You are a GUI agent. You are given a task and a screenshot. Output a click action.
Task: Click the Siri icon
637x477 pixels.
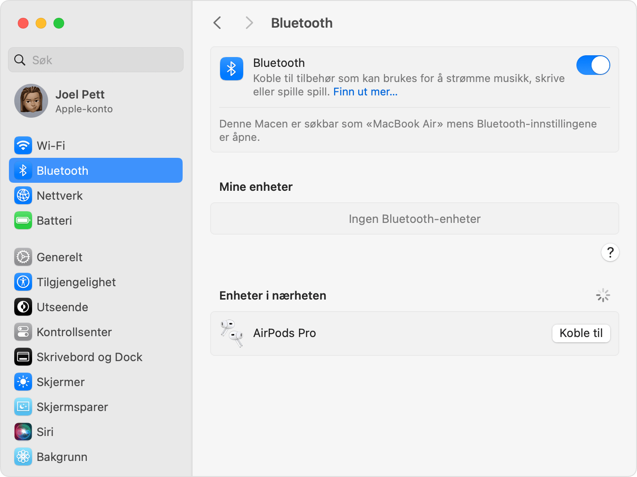pos(23,432)
